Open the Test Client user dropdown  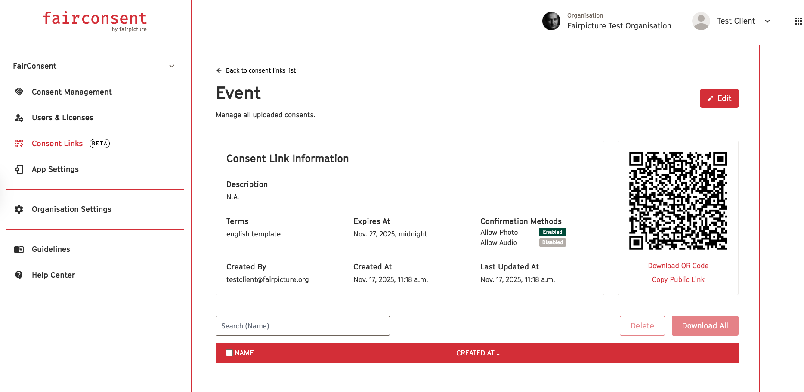767,21
